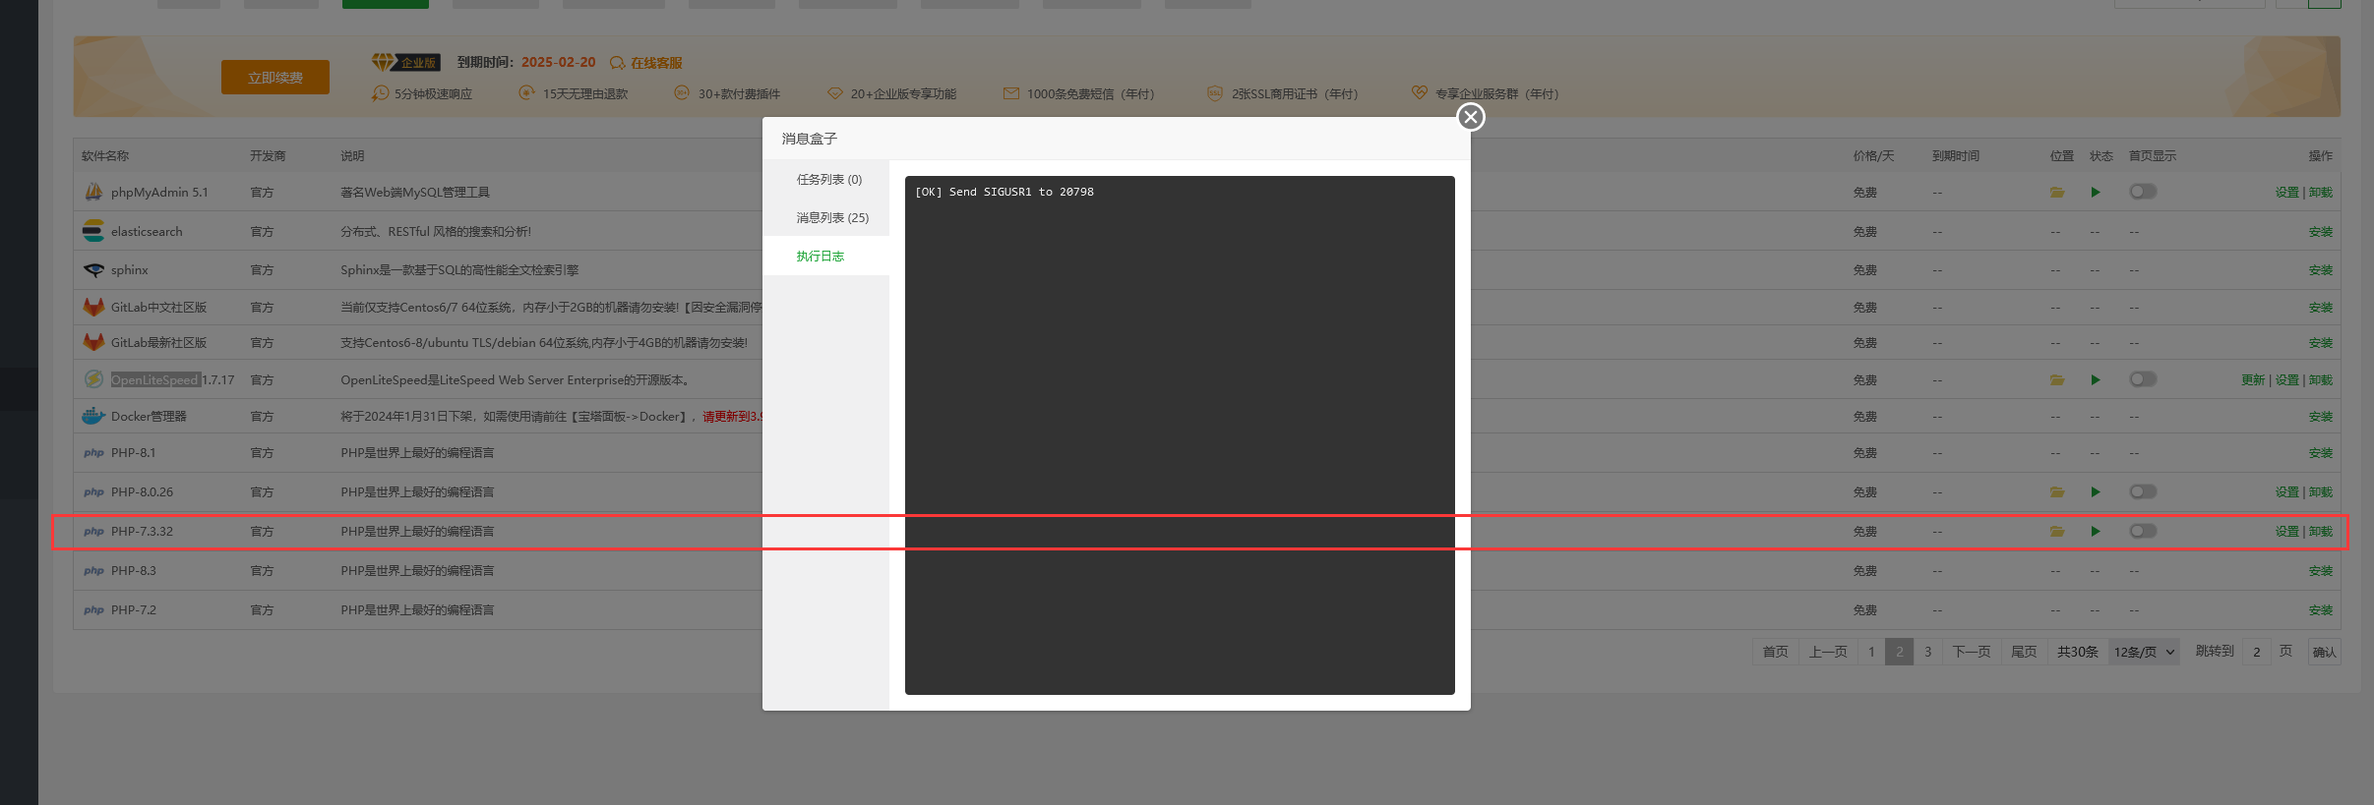
Task: Click the 软件名称 column header
Action: [105, 156]
